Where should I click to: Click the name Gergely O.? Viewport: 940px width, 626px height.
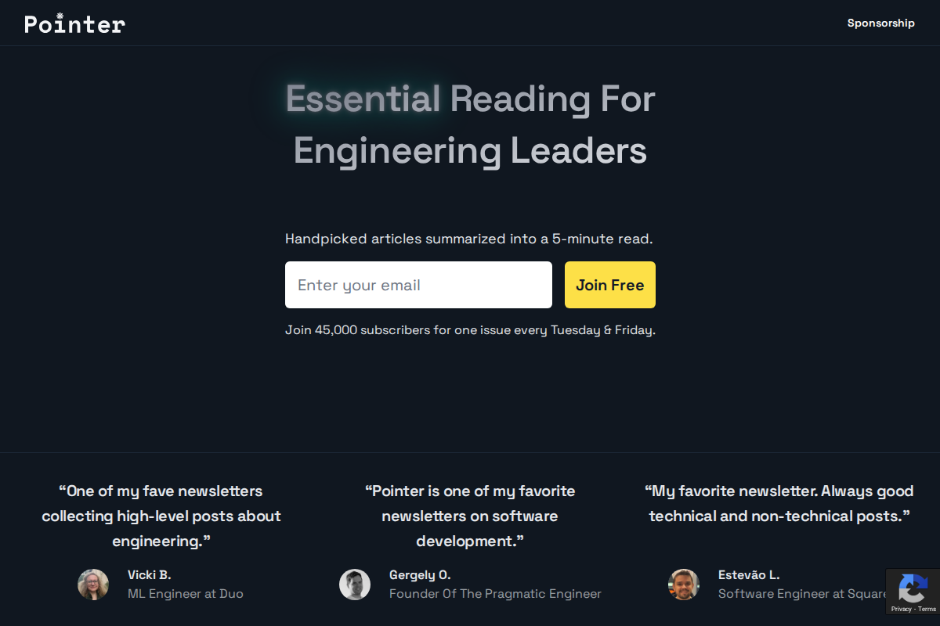point(420,575)
